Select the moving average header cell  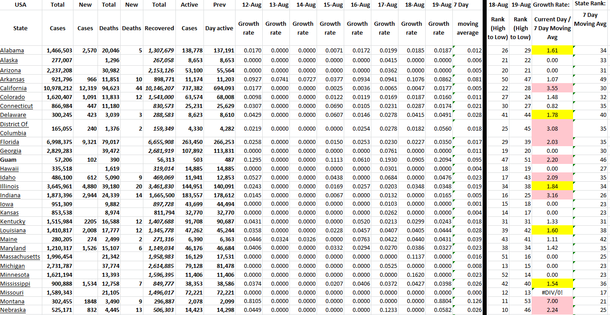[468, 28]
